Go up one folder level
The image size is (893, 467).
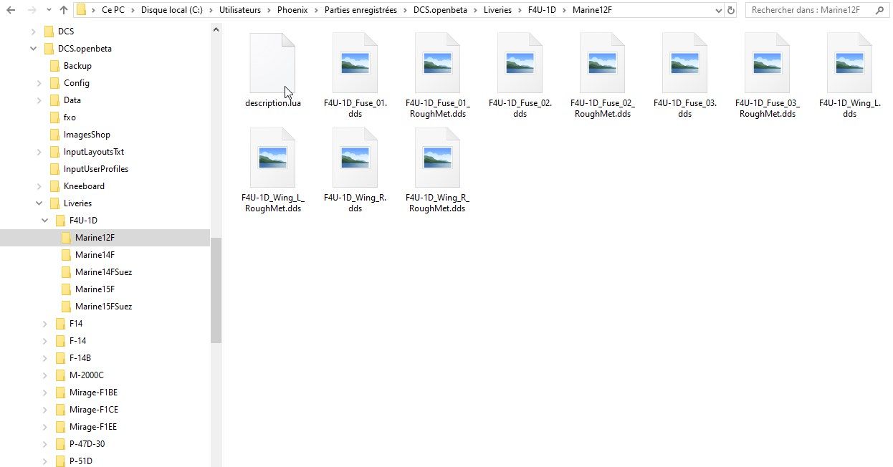coord(63,10)
